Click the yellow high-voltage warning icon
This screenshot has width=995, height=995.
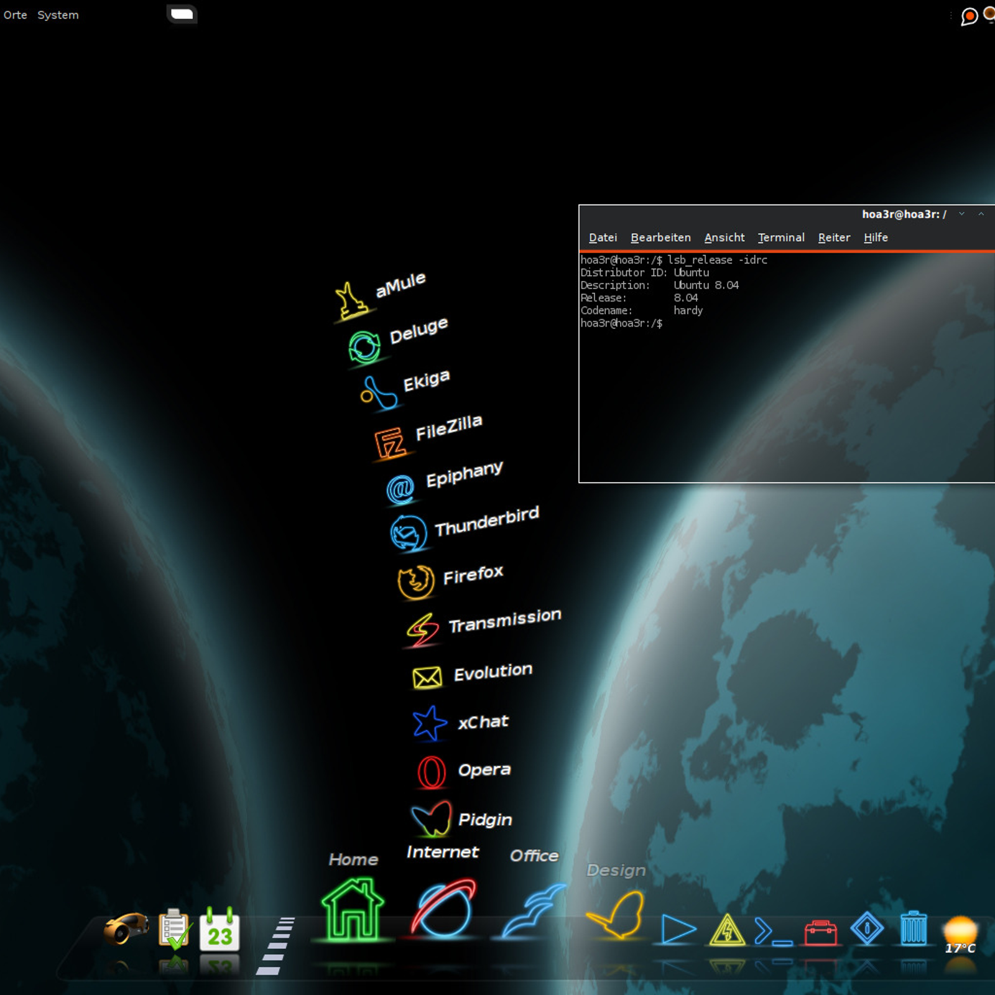point(727,930)
